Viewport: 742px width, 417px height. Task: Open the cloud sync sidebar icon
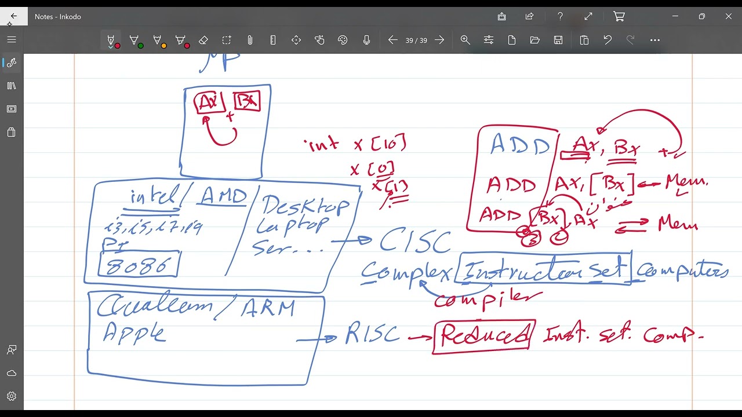tap(12, 373)
